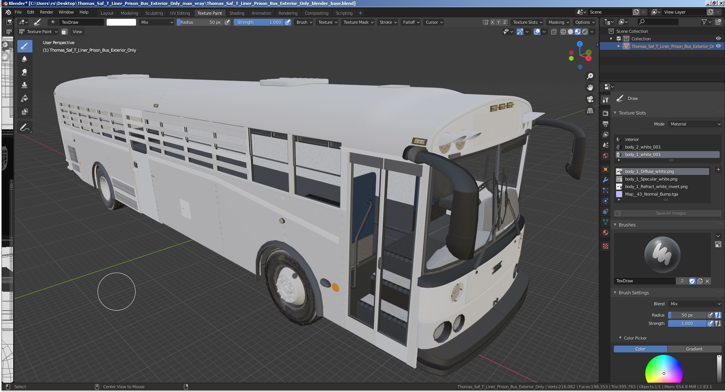Switch to rendered shading mode
This screenshot has height=392, width=725.
tap(585, 32)
